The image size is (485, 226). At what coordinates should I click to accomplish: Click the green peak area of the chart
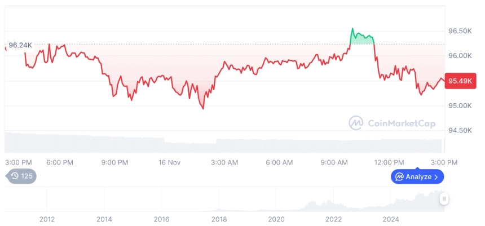coord(361,39)
